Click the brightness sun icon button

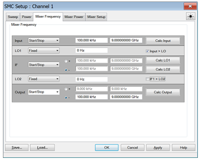[x=191, y=16]
